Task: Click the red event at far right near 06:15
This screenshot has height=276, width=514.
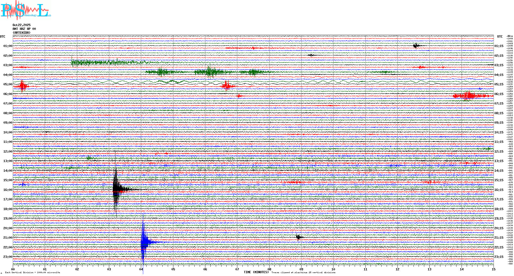Action: coord(469,96)
